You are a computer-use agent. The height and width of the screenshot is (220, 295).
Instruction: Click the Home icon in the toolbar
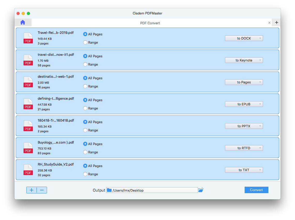click(x=23, y=22)
